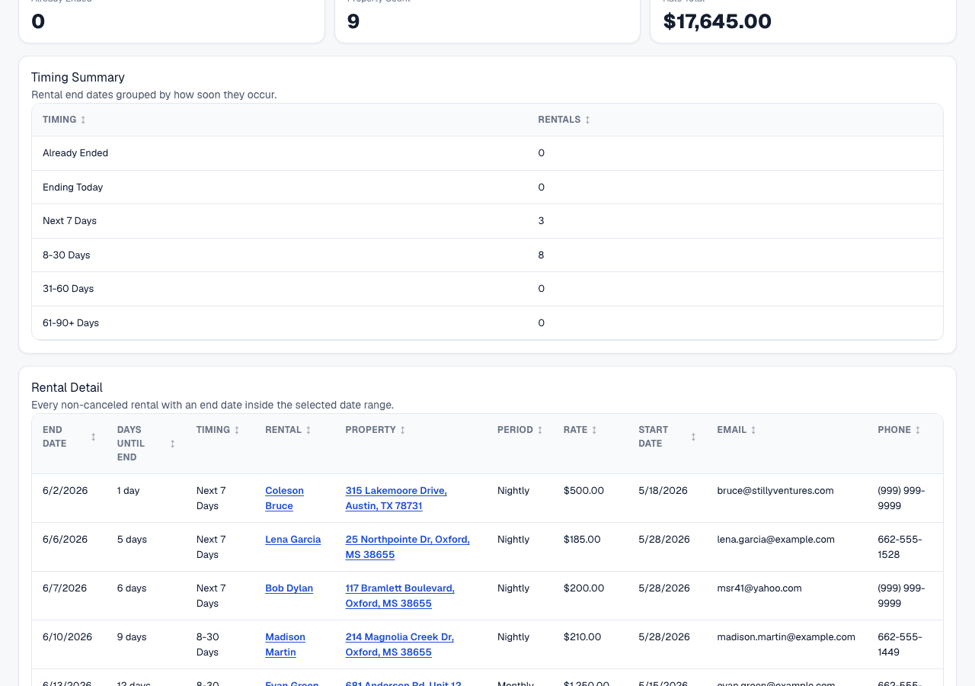
Task: Sort by Property using its header arrows
Action: (x=402, y=430)
